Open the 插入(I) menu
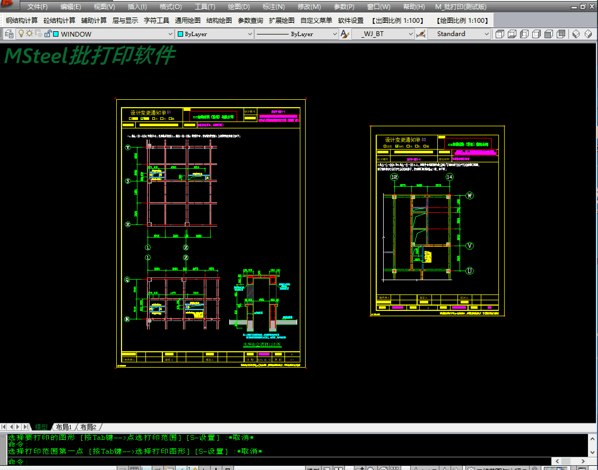 [x=137, y=7]
